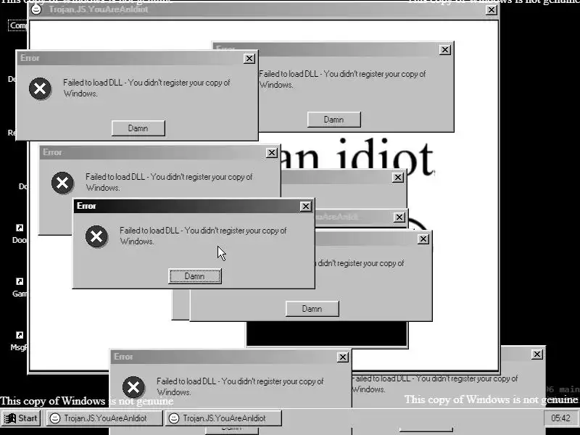Click Damn in the dialog right of the active one
This screenshot has height=435, width=580.
(312, 309)
